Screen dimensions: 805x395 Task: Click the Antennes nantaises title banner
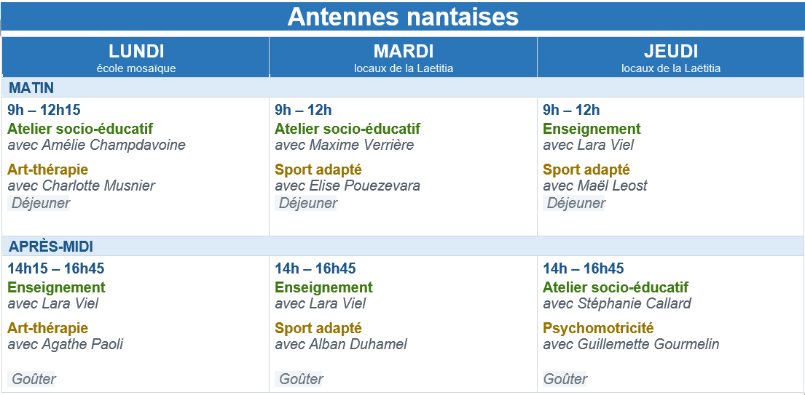[x=402, y=17]
